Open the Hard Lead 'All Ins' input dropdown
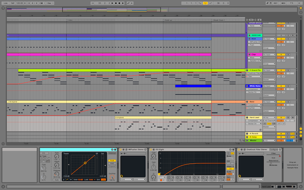Image resolution: width=304 pixels, height=190 pixels. click(x=269, y=117)
